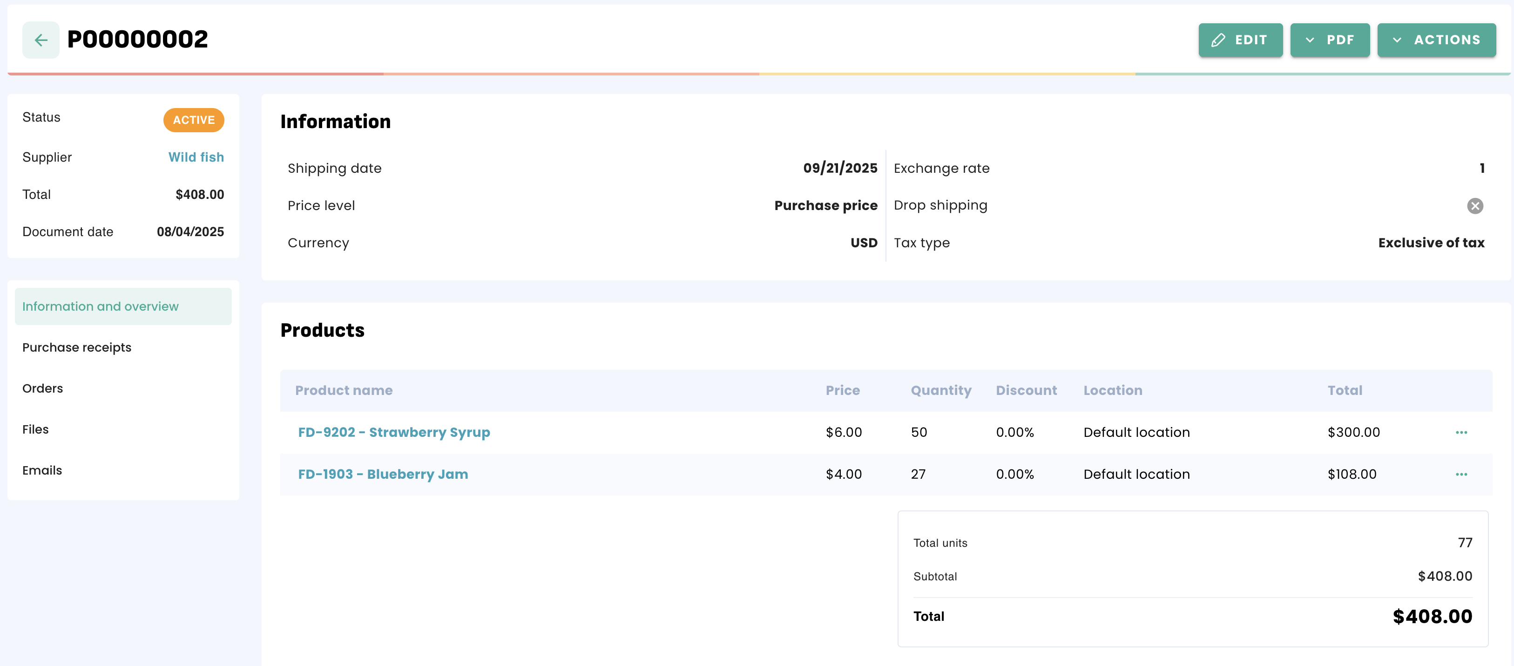
Task: Open the Wild fish supplier link
Action: click(196, 157)
